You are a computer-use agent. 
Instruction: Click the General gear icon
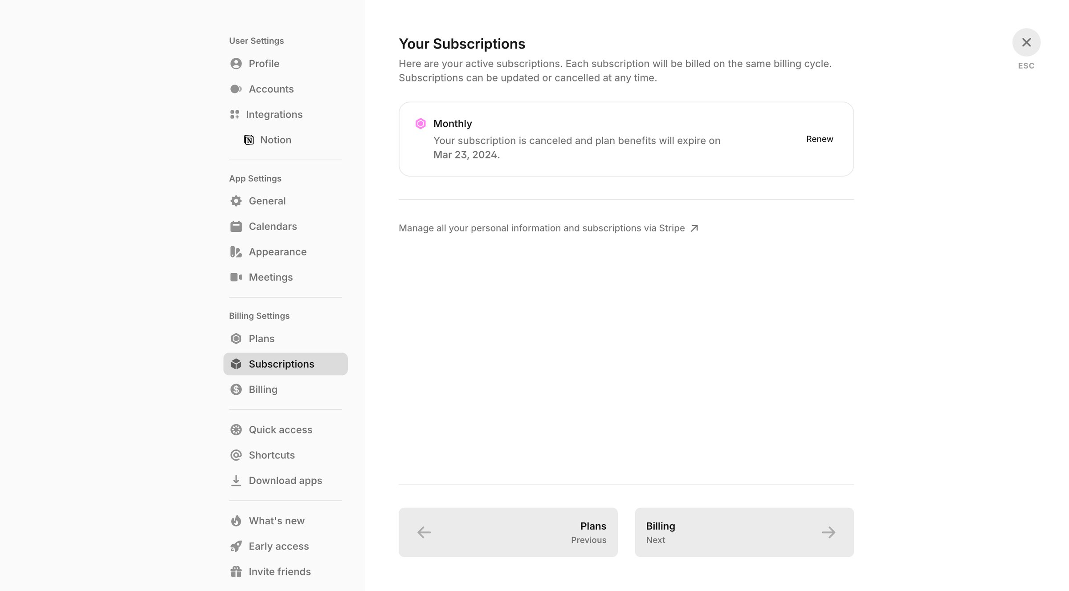236,201
